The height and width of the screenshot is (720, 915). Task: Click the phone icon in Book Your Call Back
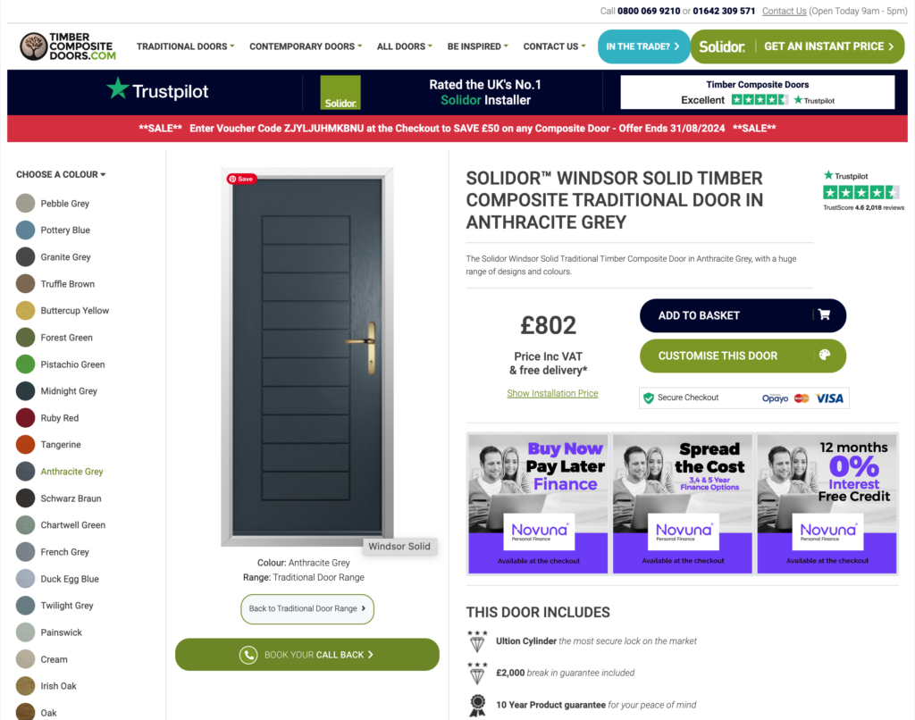click(x=248, y=655)
